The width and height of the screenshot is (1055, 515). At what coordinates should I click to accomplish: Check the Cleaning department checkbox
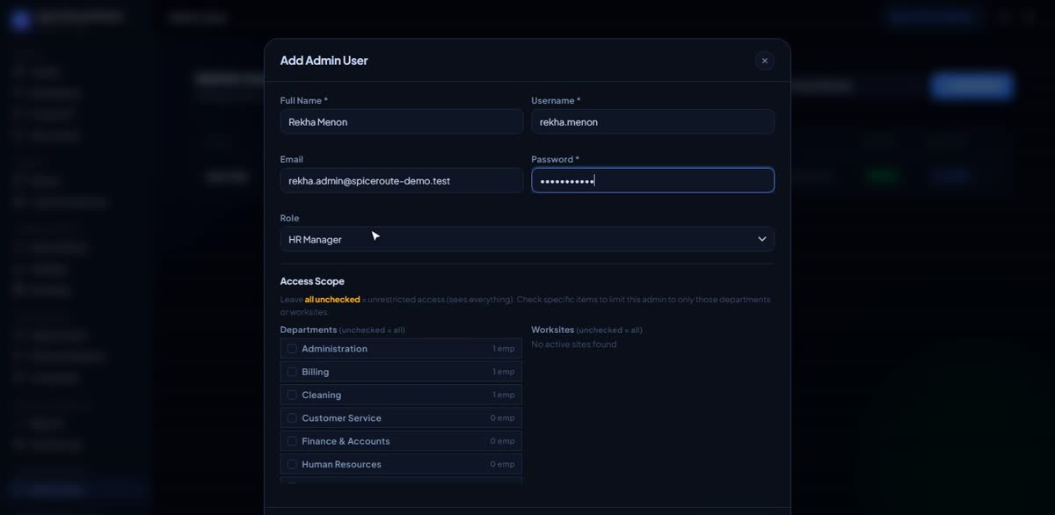(292, 395)
